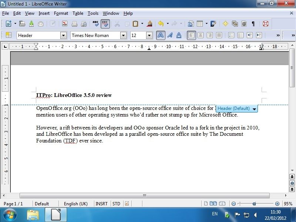
Task: Expand the Times New Roman font dropdown
Action: pyautogui.click(x=123, y=36)
